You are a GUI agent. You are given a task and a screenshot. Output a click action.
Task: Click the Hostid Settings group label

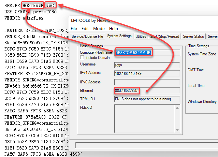tap(91, 46)
